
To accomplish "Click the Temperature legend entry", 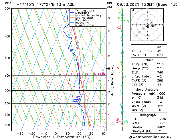I will [x=85, y=10].
